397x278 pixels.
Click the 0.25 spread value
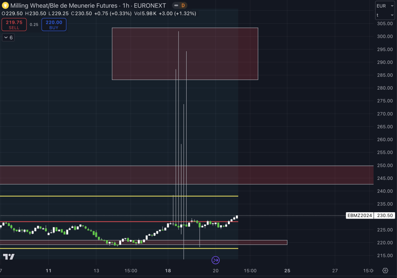(34, 25)
